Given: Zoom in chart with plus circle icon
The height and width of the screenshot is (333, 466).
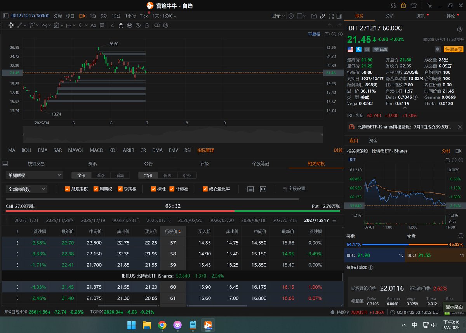Looking at the screenshot, I should click(340, 34).
